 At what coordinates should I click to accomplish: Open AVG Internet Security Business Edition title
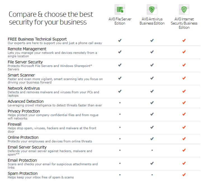(184, 23)
